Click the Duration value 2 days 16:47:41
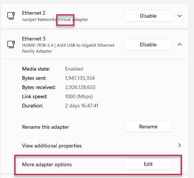This screenshot has width=194, height=178. tap(82, 106)
